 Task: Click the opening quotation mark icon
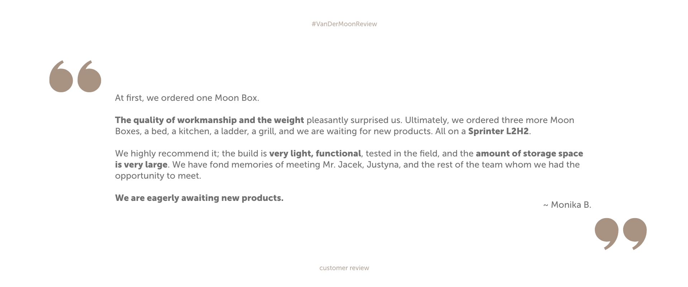[75, 76]
